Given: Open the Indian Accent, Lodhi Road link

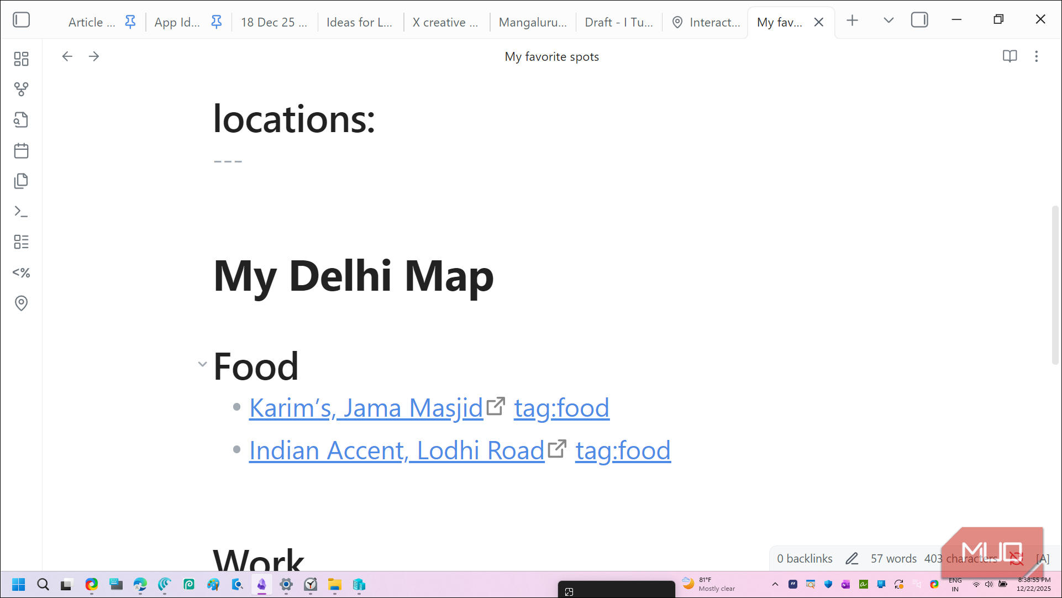Looking at the screenshot, I should pyautogui.click(x=397, y=451).
